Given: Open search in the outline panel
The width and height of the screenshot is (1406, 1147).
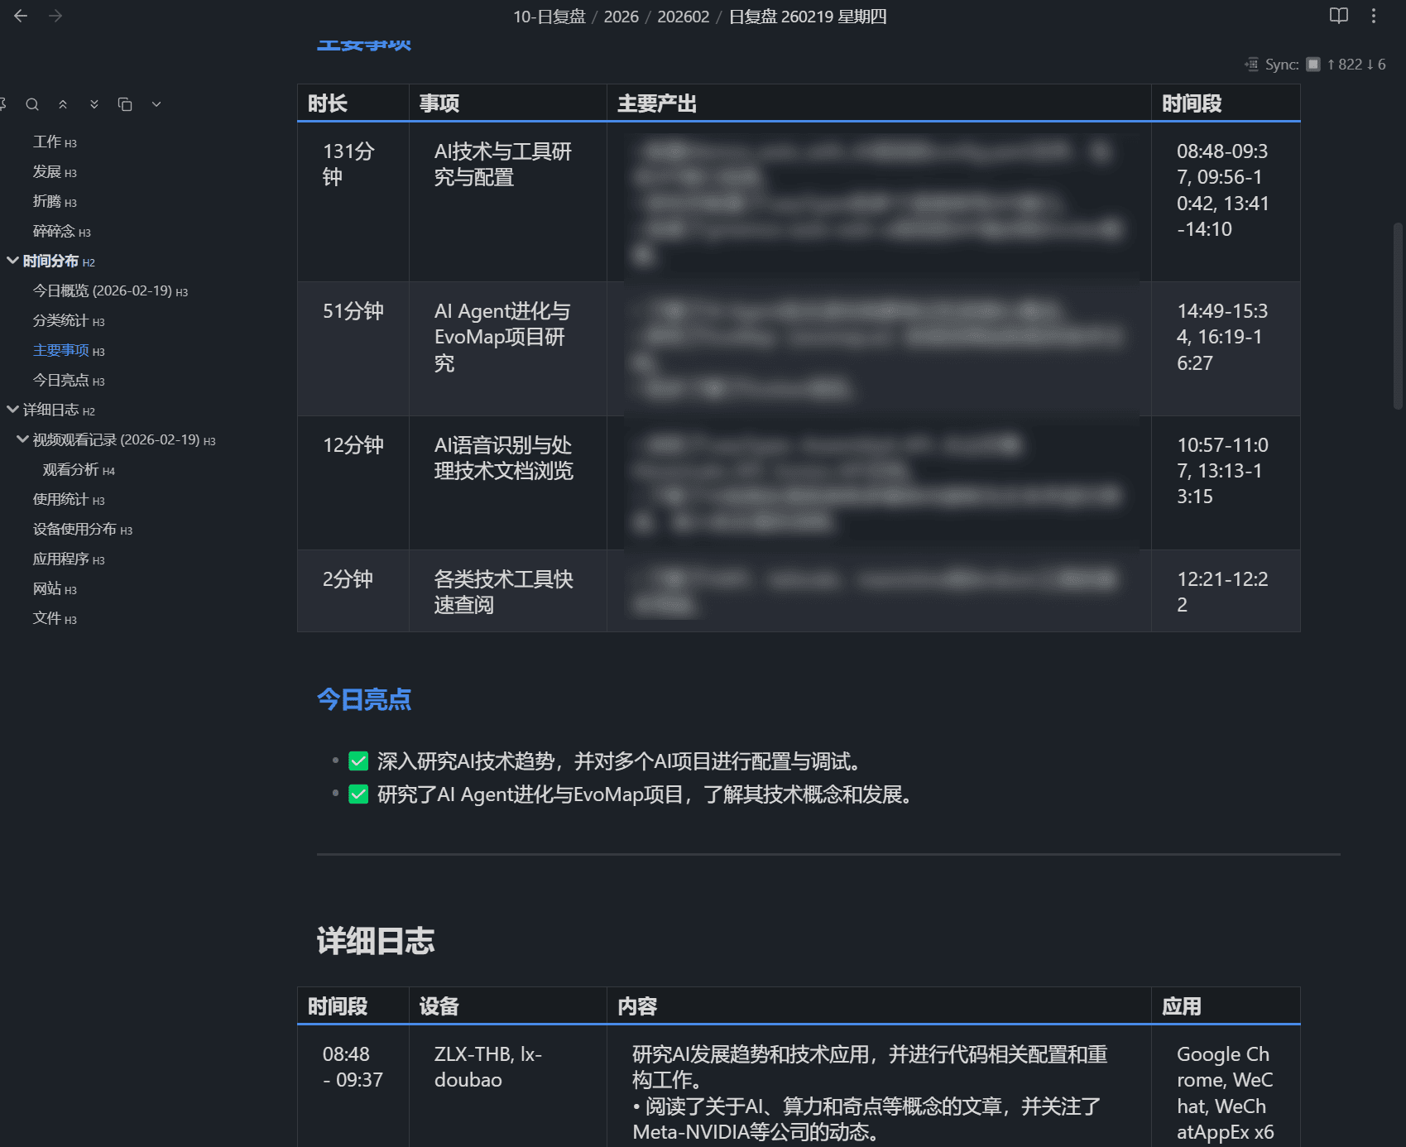Looking at the screenshot, I should pyautogui.click(x=32, y=104).
